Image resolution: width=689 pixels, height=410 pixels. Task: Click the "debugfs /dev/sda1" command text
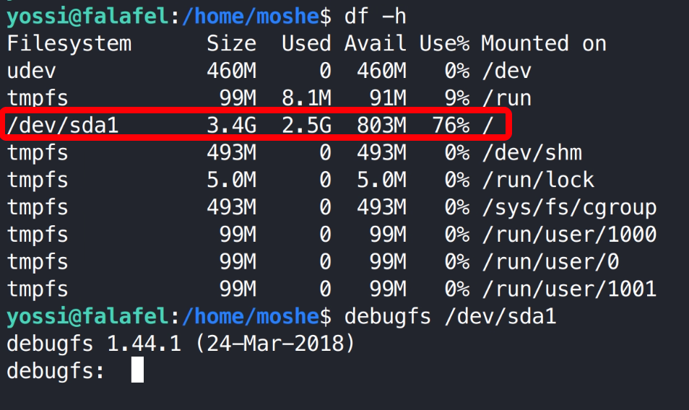point(450,317)
